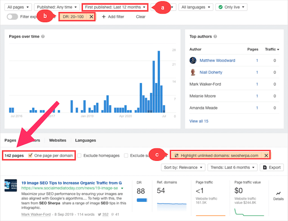The width and height of the screenshot is (288, 221).
Task: Open the Sort by: Relevance dropdown
Action: coord(183,167)
